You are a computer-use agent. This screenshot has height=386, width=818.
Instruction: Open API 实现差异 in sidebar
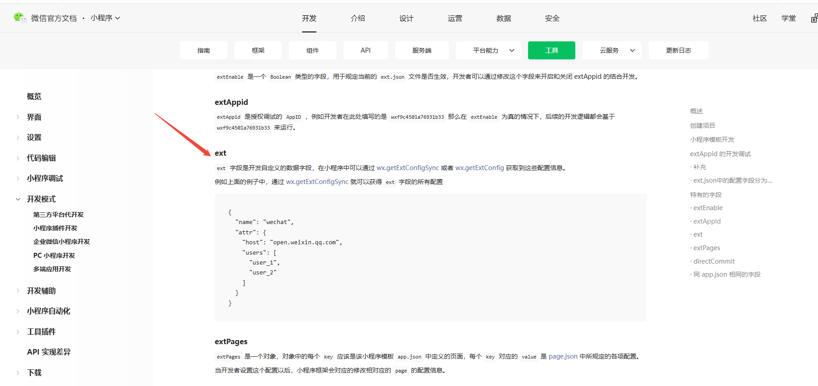click(x=49, y=352)
